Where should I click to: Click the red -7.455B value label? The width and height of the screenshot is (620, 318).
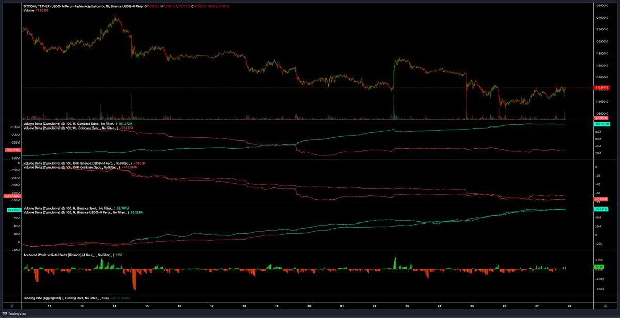[x=599, y=199]
